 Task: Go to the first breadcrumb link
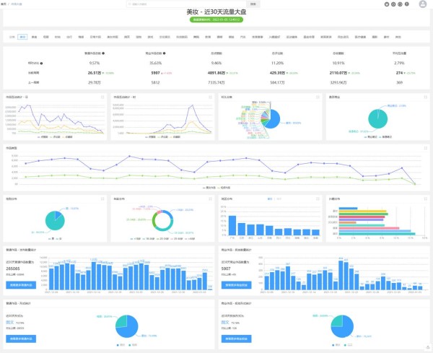tap(4, 4)
